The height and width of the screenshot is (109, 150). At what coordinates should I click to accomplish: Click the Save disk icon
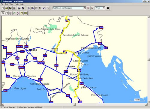(x=10, y=8)
